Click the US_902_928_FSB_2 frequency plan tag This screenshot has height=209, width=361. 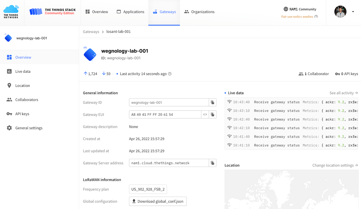(148, 189)
